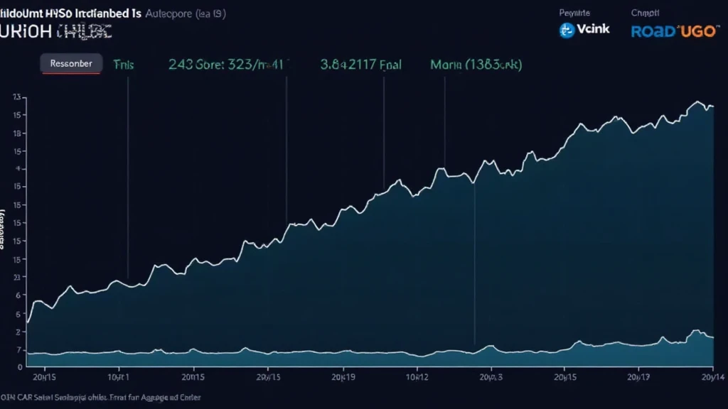Open the ROAD UGO logo
Viewport: 728px width, 409px height.
click(674, 31)
